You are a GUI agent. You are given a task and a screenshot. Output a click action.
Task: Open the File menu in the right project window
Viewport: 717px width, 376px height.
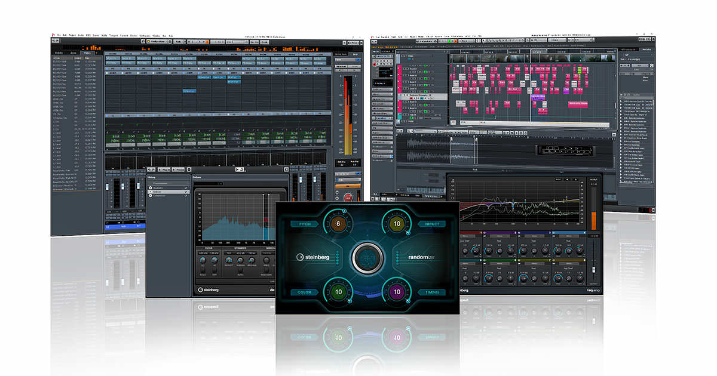coord(379,36)
